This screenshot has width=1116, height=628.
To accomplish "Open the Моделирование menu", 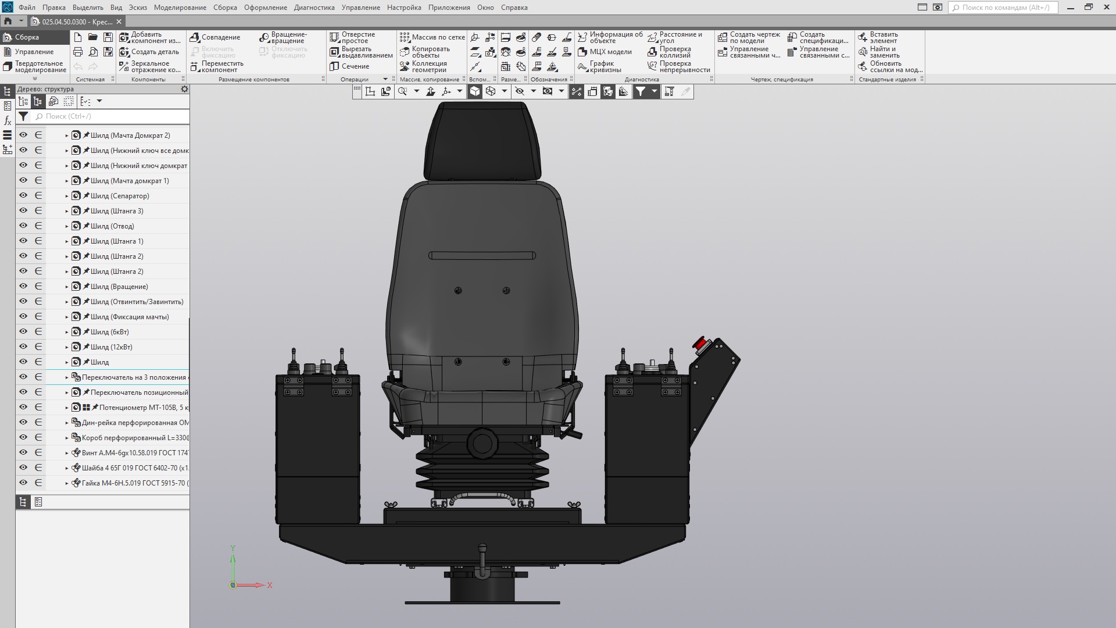I will pyautogui.click(x=180, y=8).
